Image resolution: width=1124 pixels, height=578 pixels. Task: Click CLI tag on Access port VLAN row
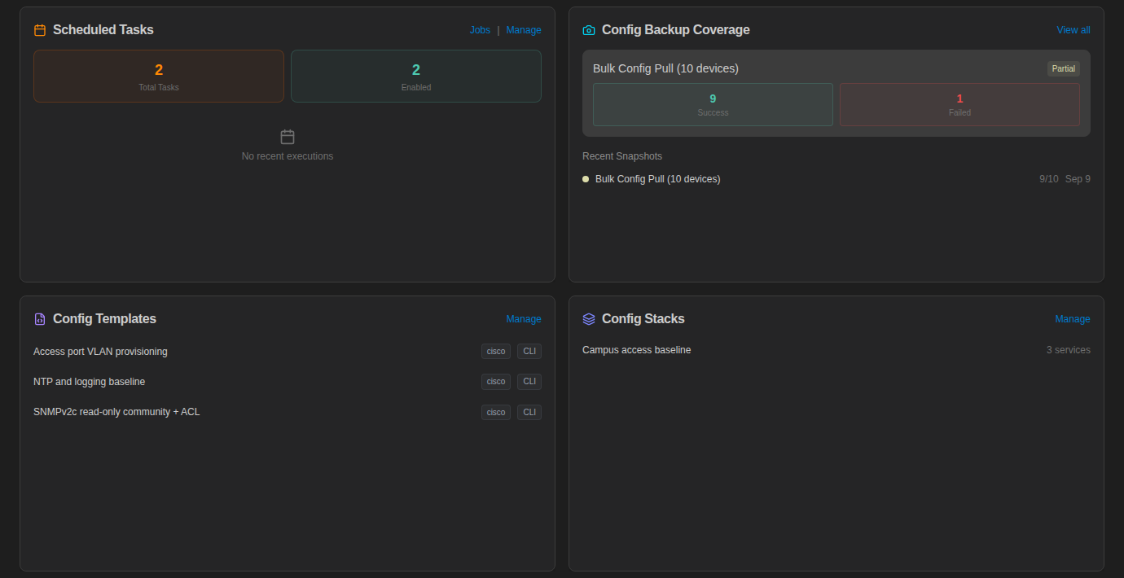coord(529,352)
